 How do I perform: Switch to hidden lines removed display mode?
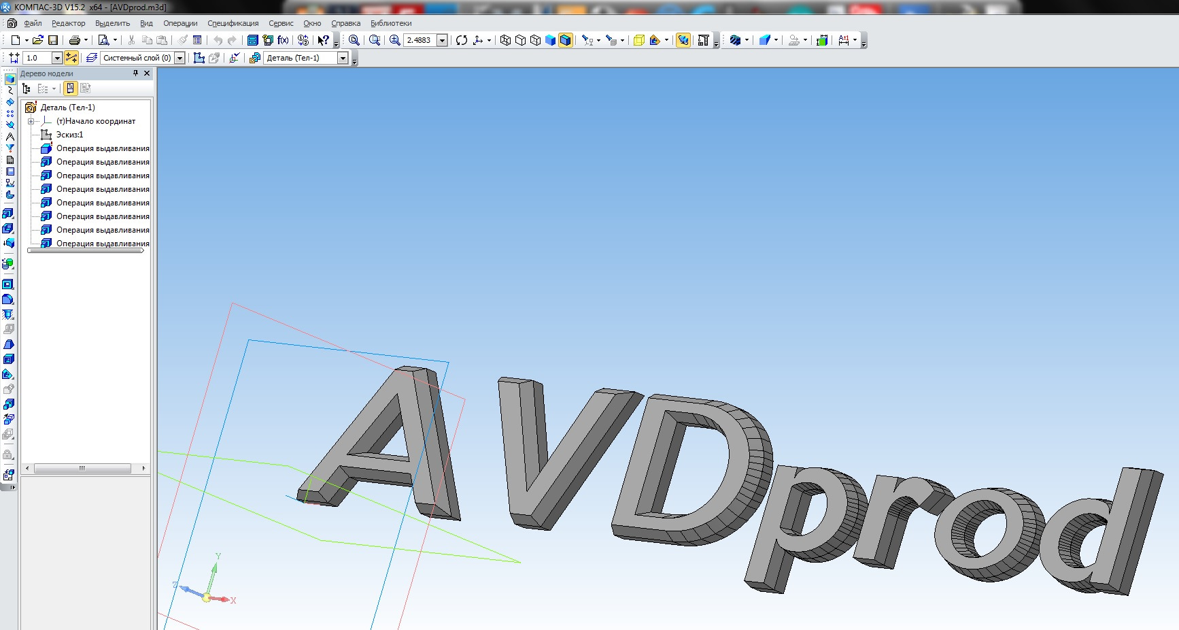tap(520, 40)
